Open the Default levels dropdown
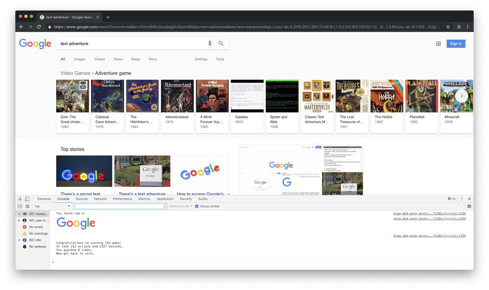The width and height of the screenshot is (489, 290). (x=181, y=206)
